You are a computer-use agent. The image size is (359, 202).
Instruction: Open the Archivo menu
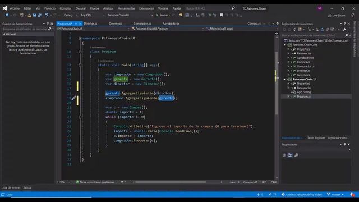15,8
